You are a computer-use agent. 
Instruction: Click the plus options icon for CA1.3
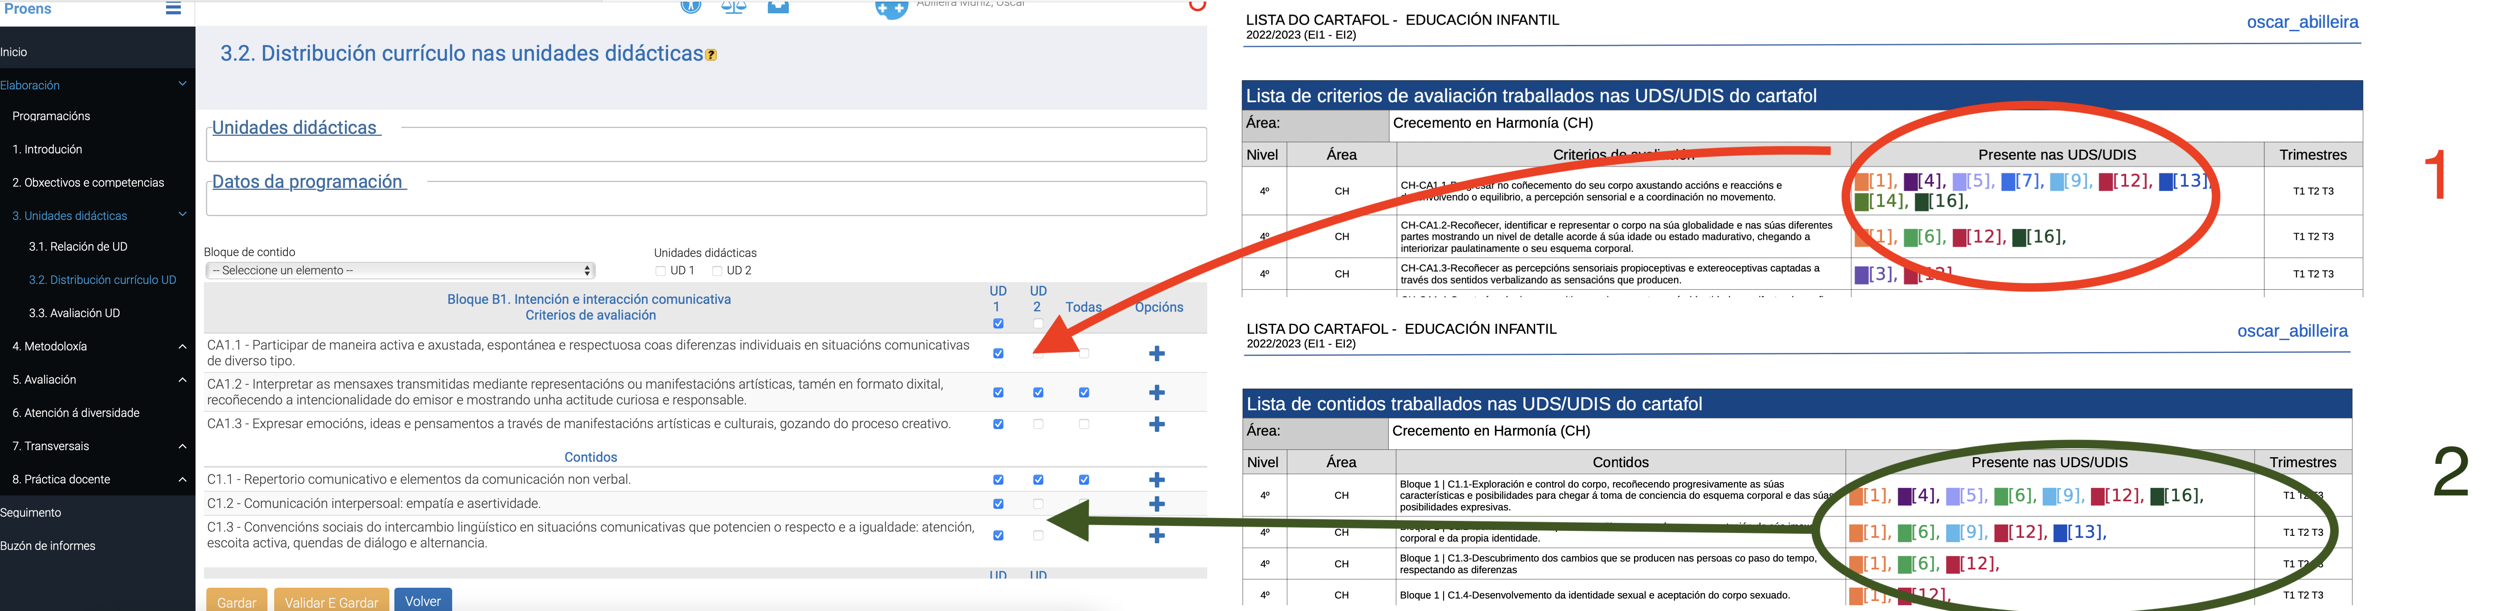coord(1157,424)
